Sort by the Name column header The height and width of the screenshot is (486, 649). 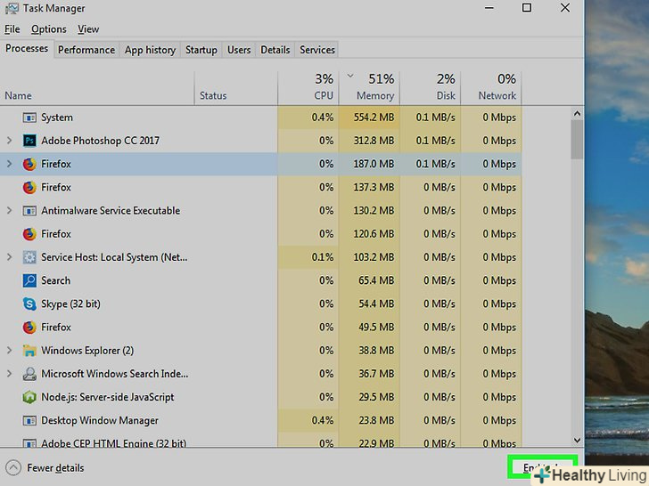97,88
